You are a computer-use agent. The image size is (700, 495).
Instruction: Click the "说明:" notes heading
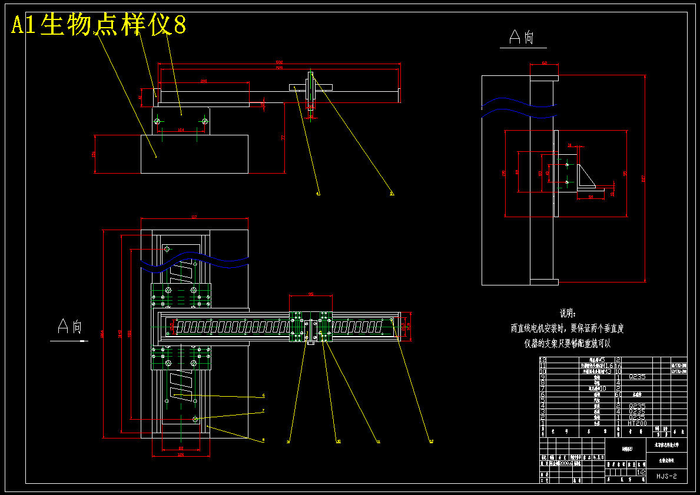click(x=568, y=313)
